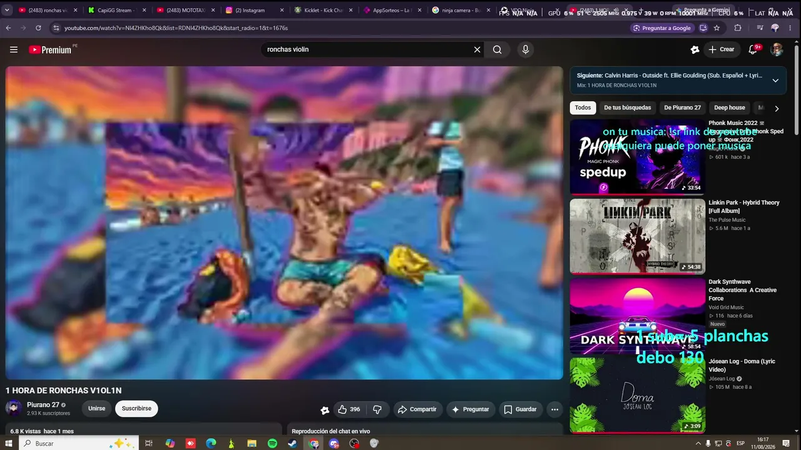Select the De Piurano 27 chip
Image resolution: width=801 pixels, height=450 pixels.
(x=683, y=107)
